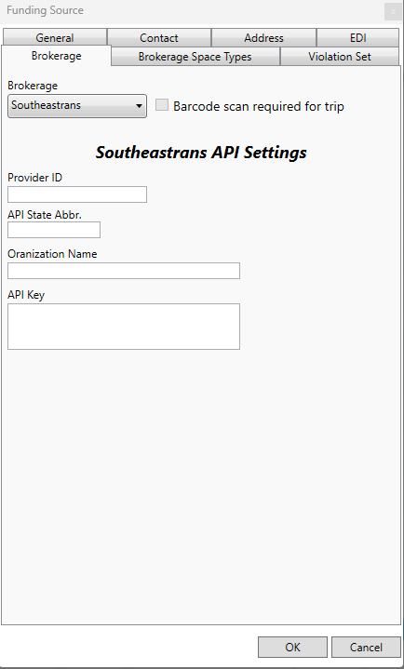The width and height of the screenshot is (404, 669).
Task: Open the Contact tab
Action: 159,38
